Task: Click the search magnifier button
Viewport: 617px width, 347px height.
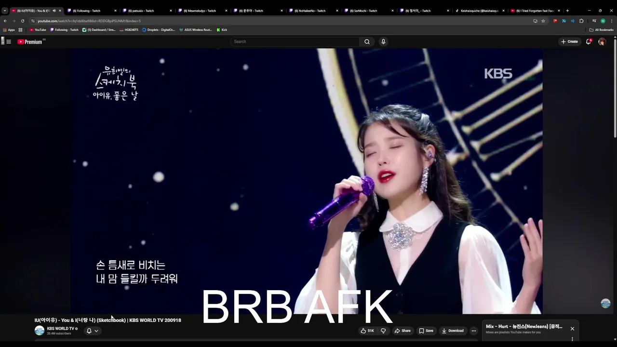Action: pos(367,41)
